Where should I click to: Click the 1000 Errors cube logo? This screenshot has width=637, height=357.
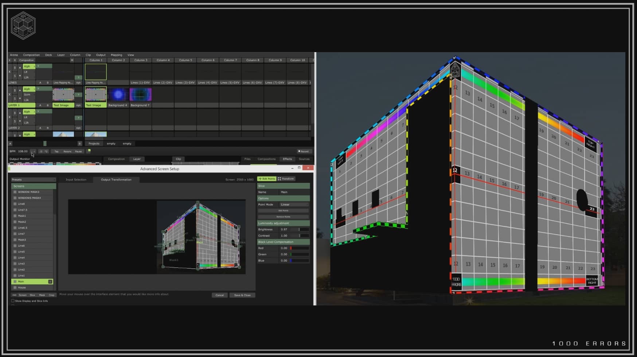tap(23, 25)
